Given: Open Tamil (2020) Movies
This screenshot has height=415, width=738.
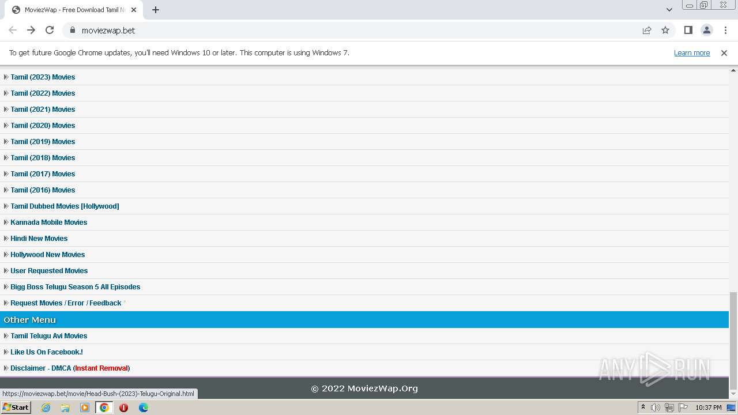Looking at the screenshot, I should click(x=43, y=125).
